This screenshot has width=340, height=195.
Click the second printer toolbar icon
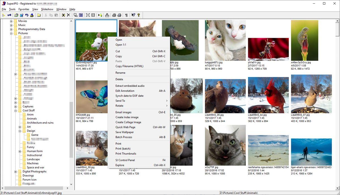pos(119,15)
